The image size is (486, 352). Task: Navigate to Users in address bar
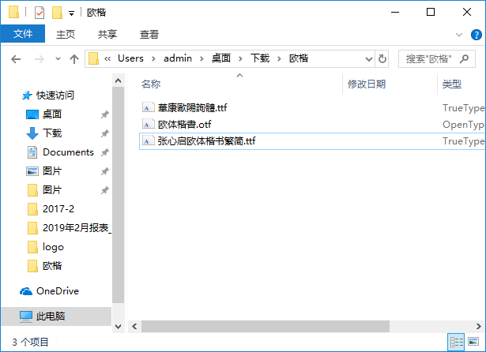tap(130, 58)
